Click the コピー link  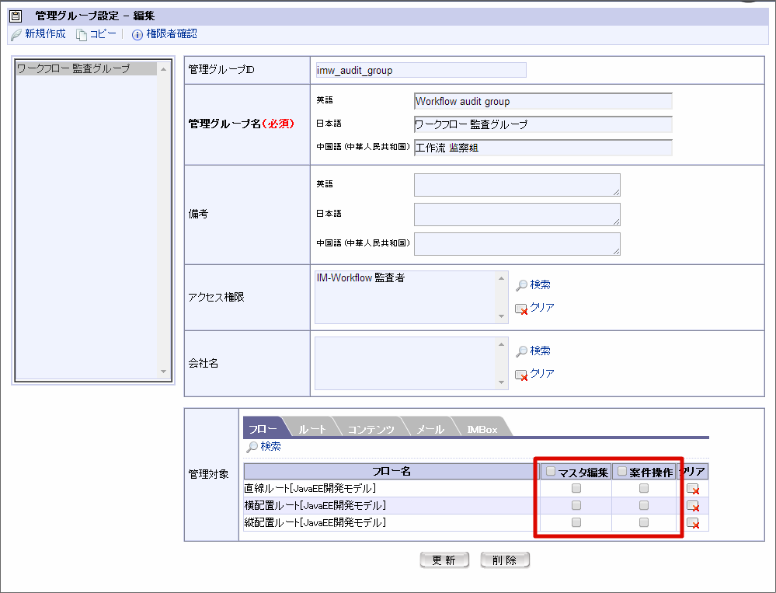(103, 33)
